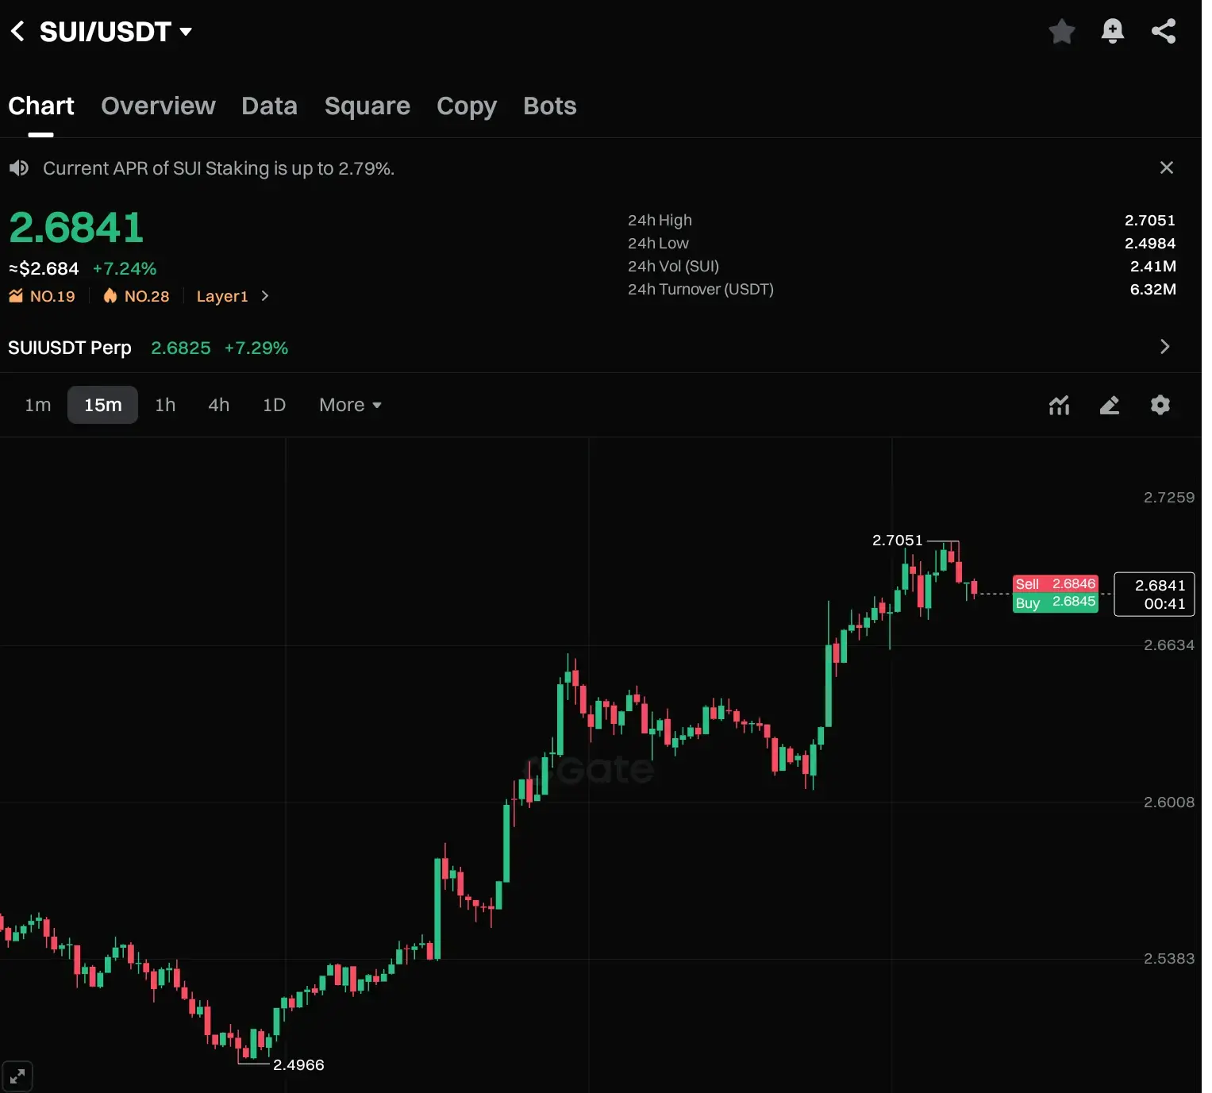The width and height of the screenshot is (1212, 1093).
Task: Click the Sell 2.6846 price label
Action: tap(1056, 583)
